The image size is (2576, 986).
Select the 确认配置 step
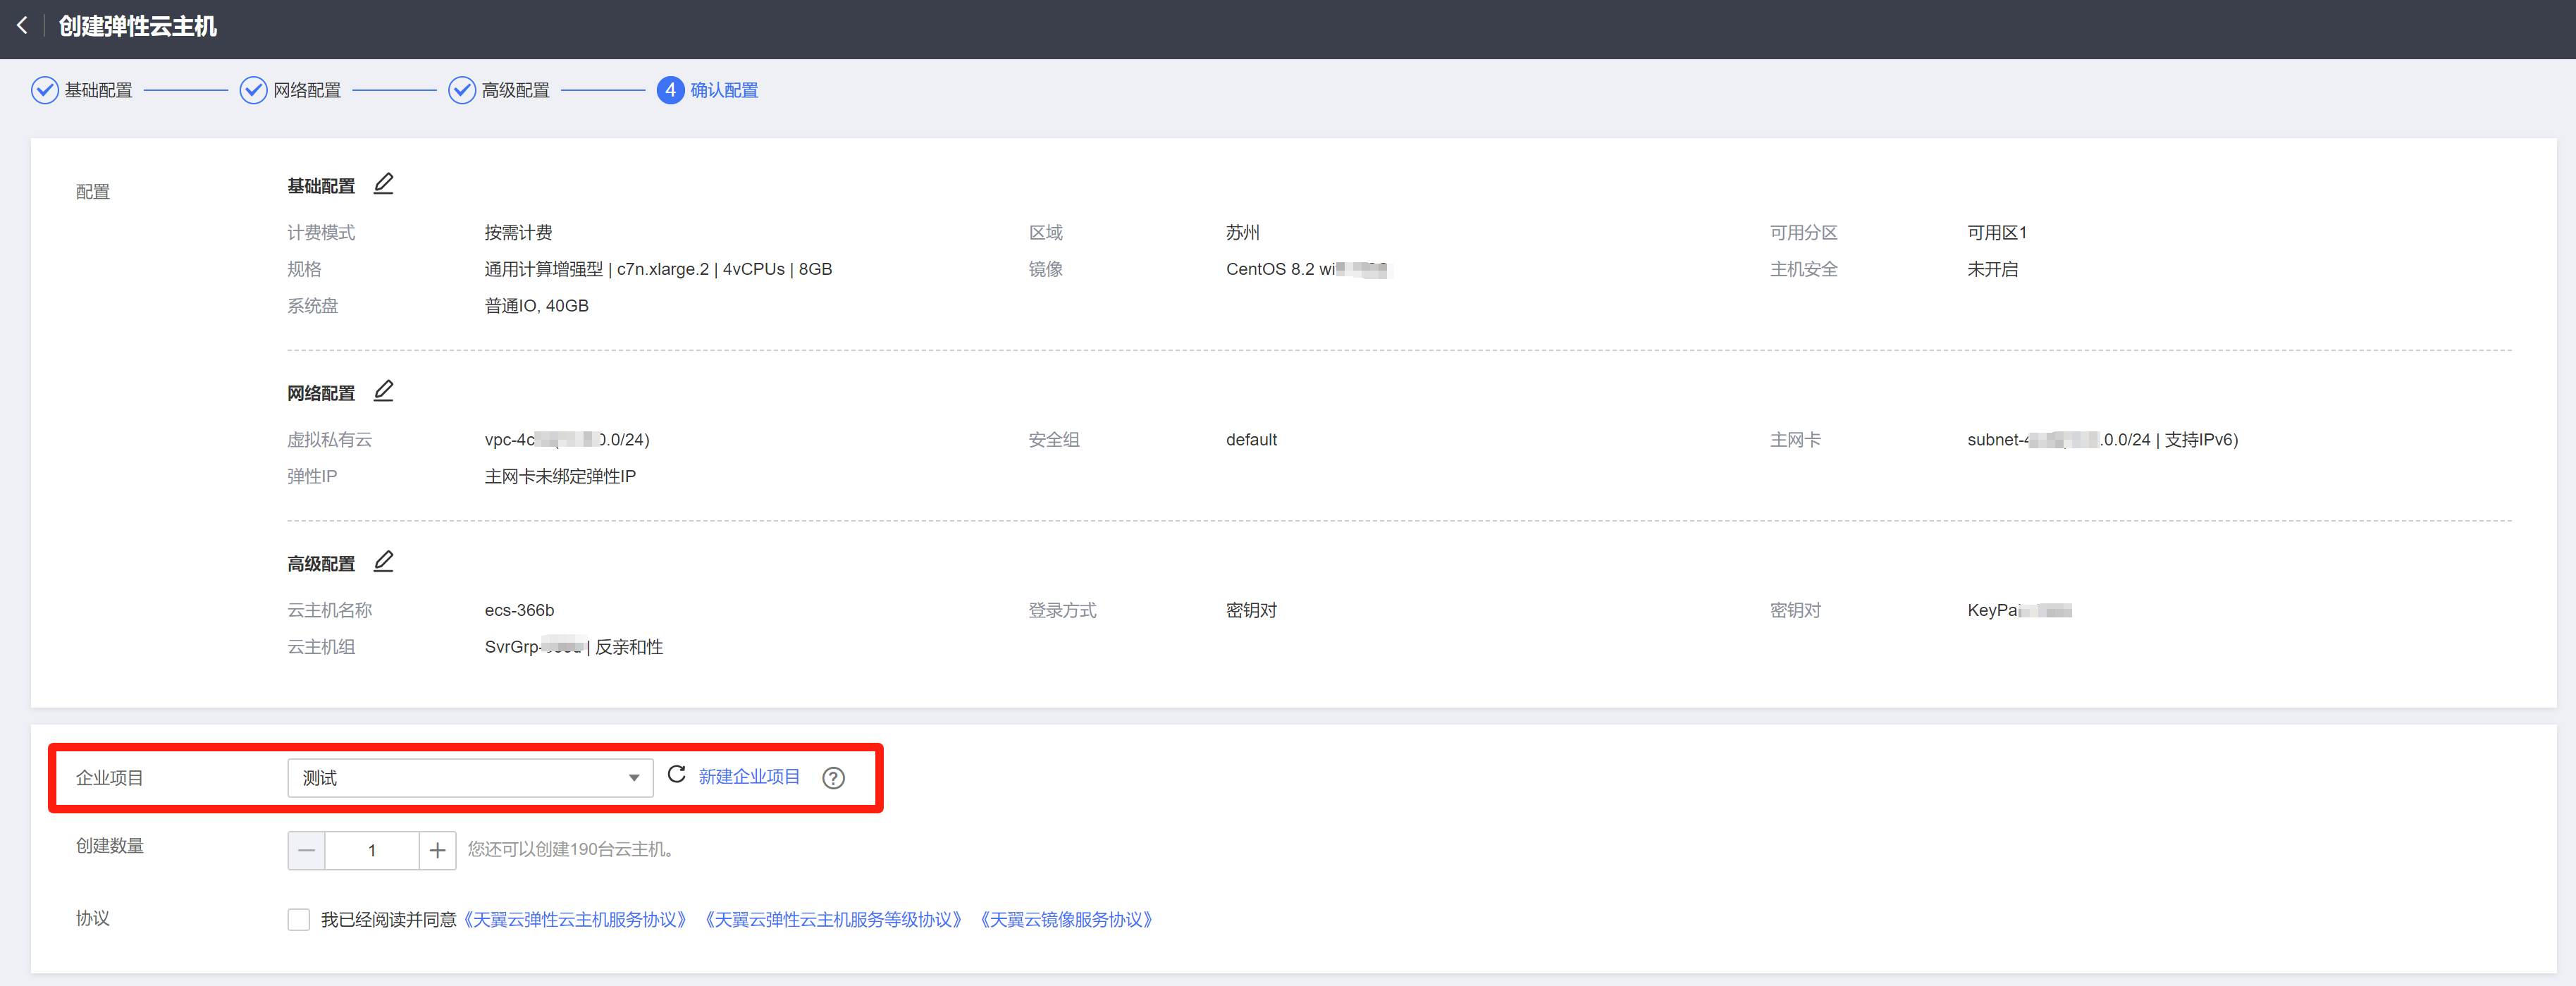pyautogui.click(x=723, y=90)
